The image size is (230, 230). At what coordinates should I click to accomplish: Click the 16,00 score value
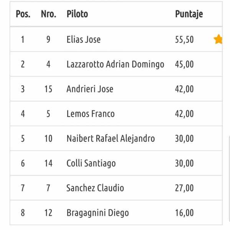click(x=184, y=213)
